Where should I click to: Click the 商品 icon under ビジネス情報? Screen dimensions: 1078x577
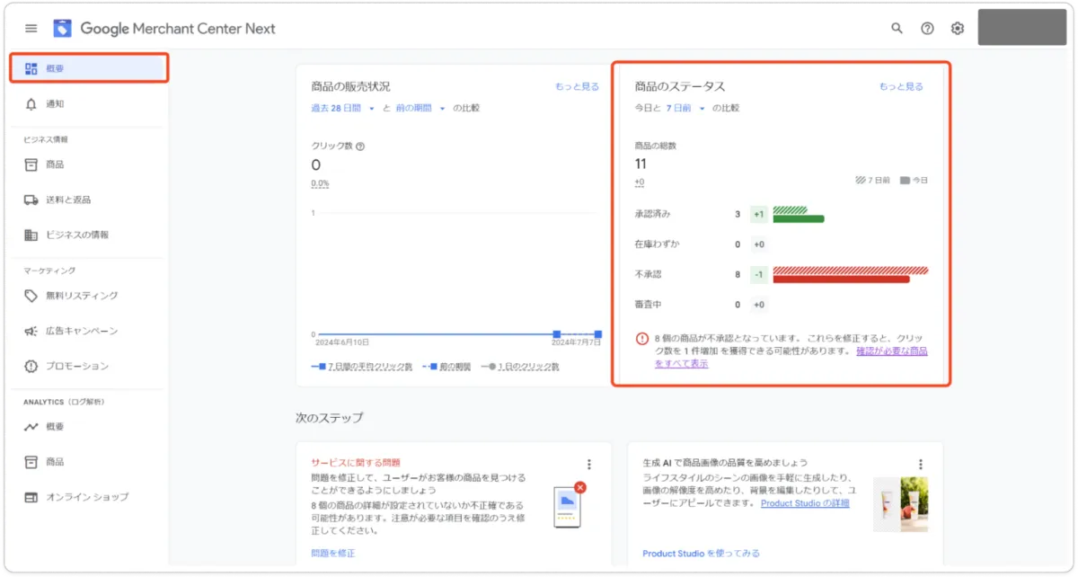click(31, 164)
